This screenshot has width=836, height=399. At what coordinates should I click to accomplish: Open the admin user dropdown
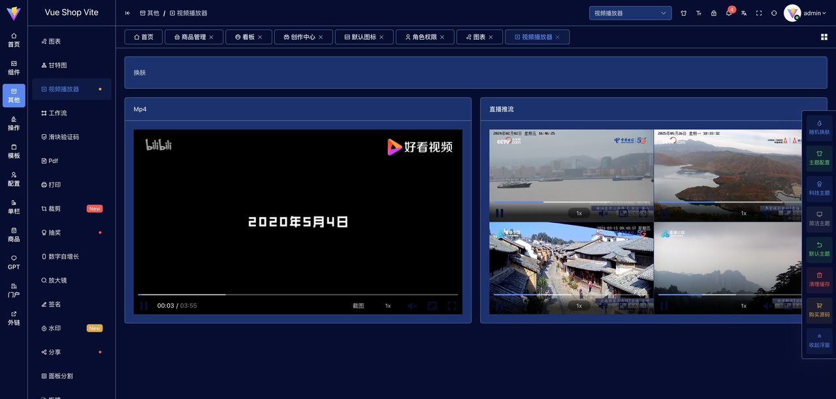pos(810,13)
